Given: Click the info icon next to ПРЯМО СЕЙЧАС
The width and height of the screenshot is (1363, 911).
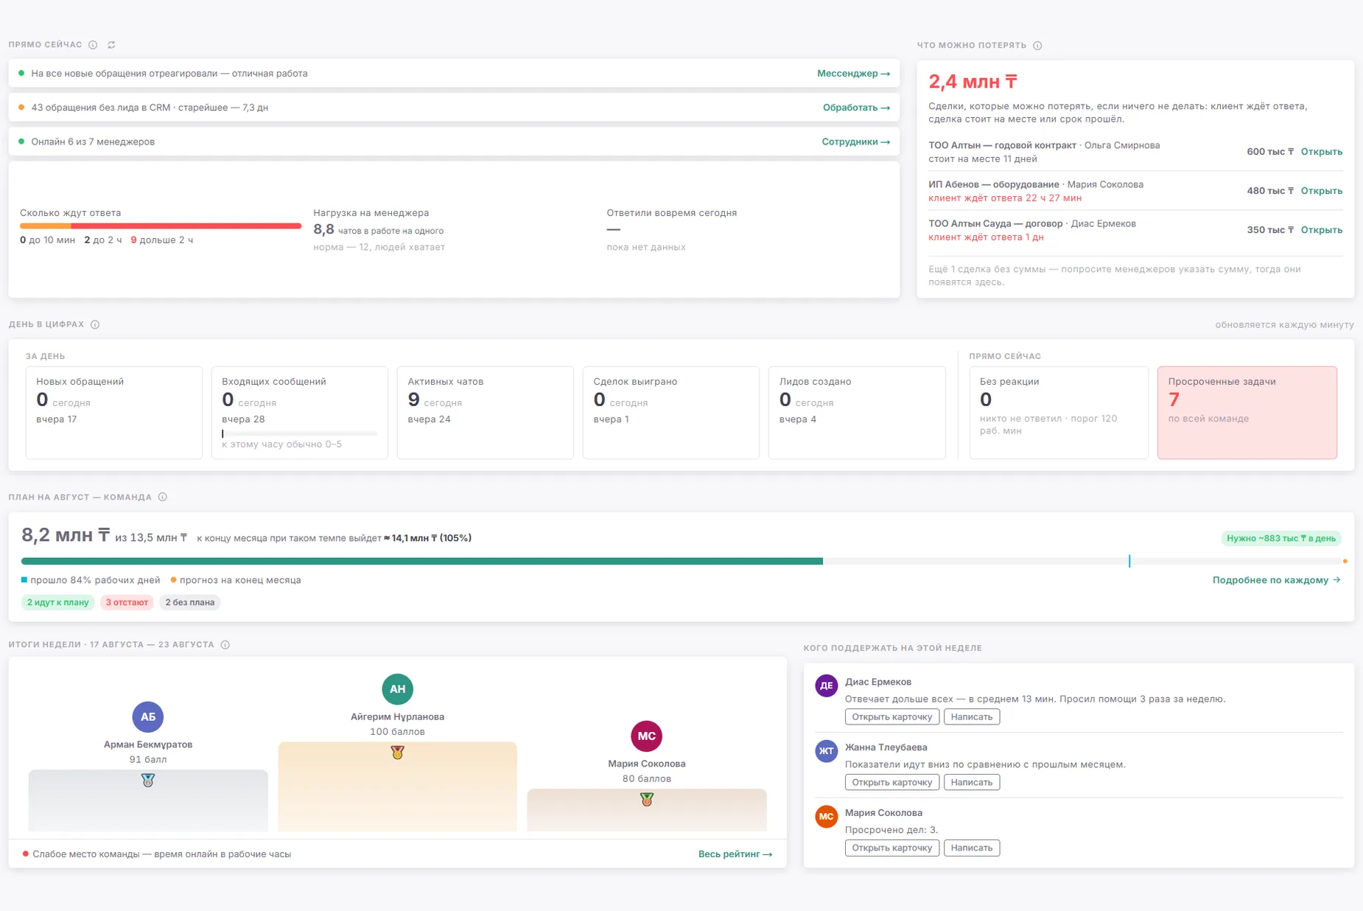Looking at the screenshot, I should click(93, 45).
